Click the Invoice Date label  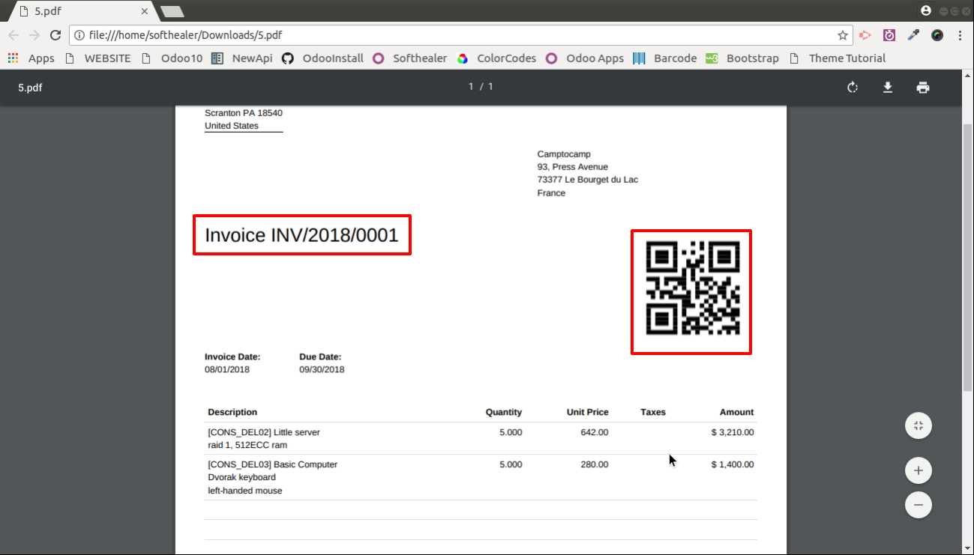(232, 357)
